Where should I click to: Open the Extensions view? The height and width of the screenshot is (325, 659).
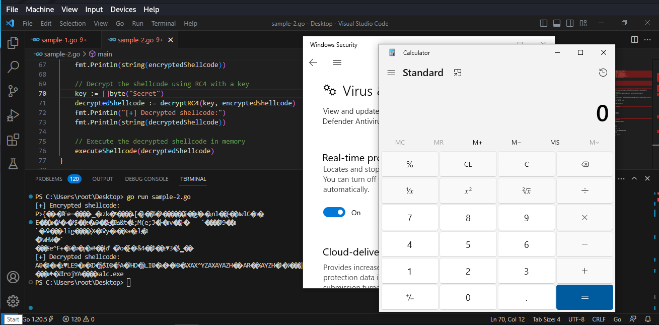pos(13,140)
